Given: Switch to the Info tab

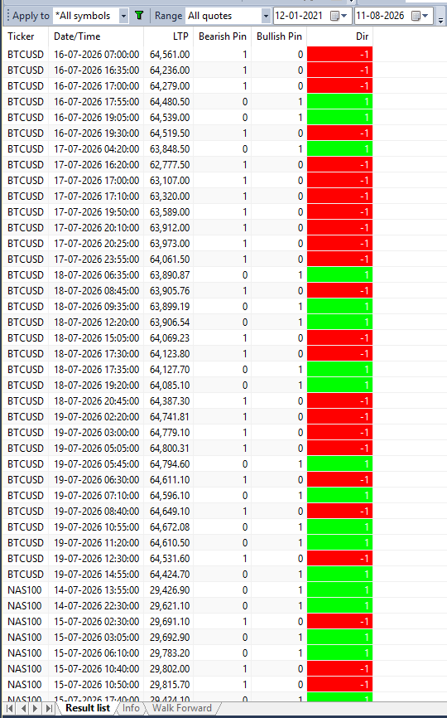Looking at the screenshot, I should [x=131, y=708].
